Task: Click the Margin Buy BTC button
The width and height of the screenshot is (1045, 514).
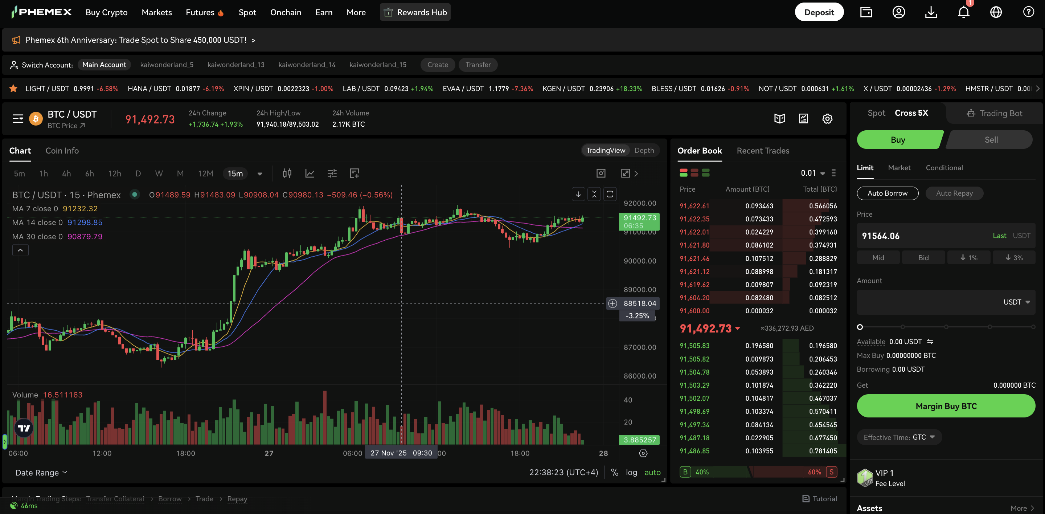Action: pyautogui.click(x=946, y=406)
